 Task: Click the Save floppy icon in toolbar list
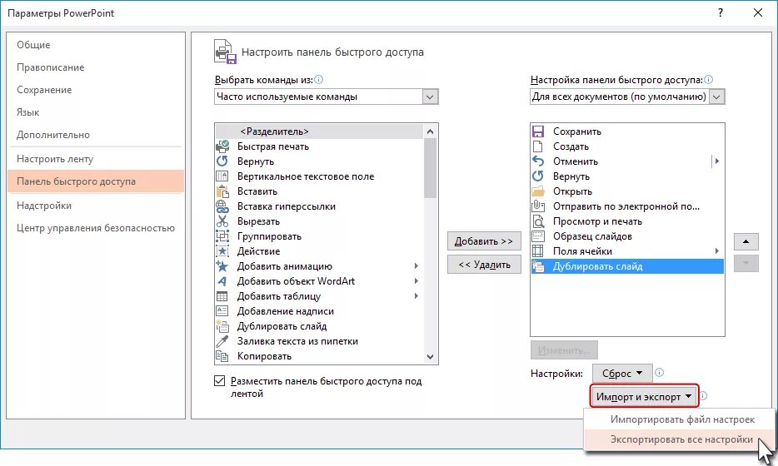coord(538,131)
